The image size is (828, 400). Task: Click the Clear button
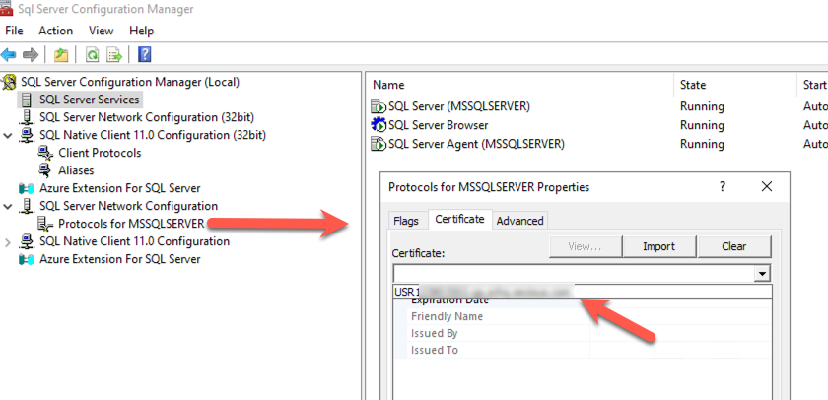tap(733, 246)
